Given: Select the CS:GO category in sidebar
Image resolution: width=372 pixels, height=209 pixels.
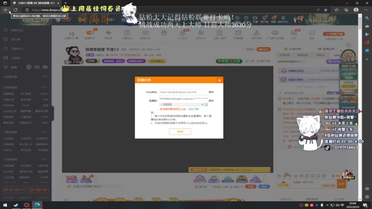Looking at the screenshot, I should pos(26,105).
